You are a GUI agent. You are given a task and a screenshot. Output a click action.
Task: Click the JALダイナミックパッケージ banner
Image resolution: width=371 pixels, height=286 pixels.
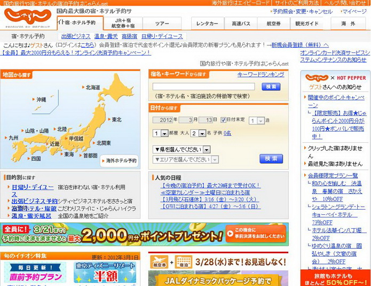(x=218, y=278)
